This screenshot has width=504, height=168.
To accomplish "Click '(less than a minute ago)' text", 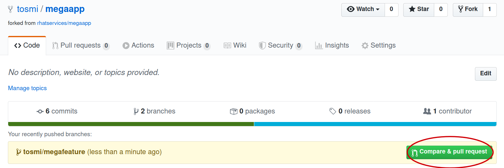I will point(124,152).
